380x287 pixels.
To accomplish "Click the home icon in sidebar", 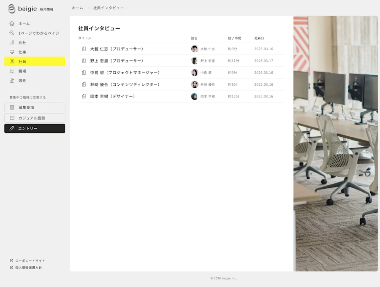I will pos(12,24).
